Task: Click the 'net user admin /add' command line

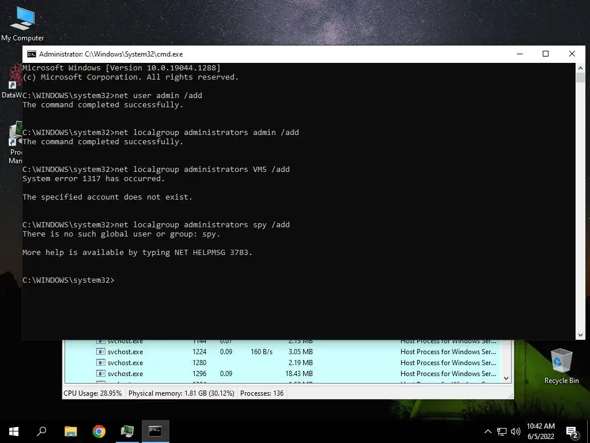Action: pyautogui.click(x=112, y=95)
